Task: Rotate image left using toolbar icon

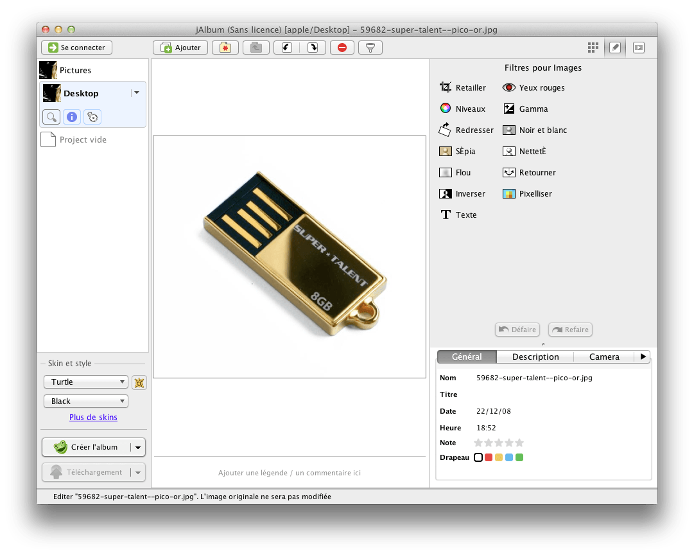Action: (287, 48)
